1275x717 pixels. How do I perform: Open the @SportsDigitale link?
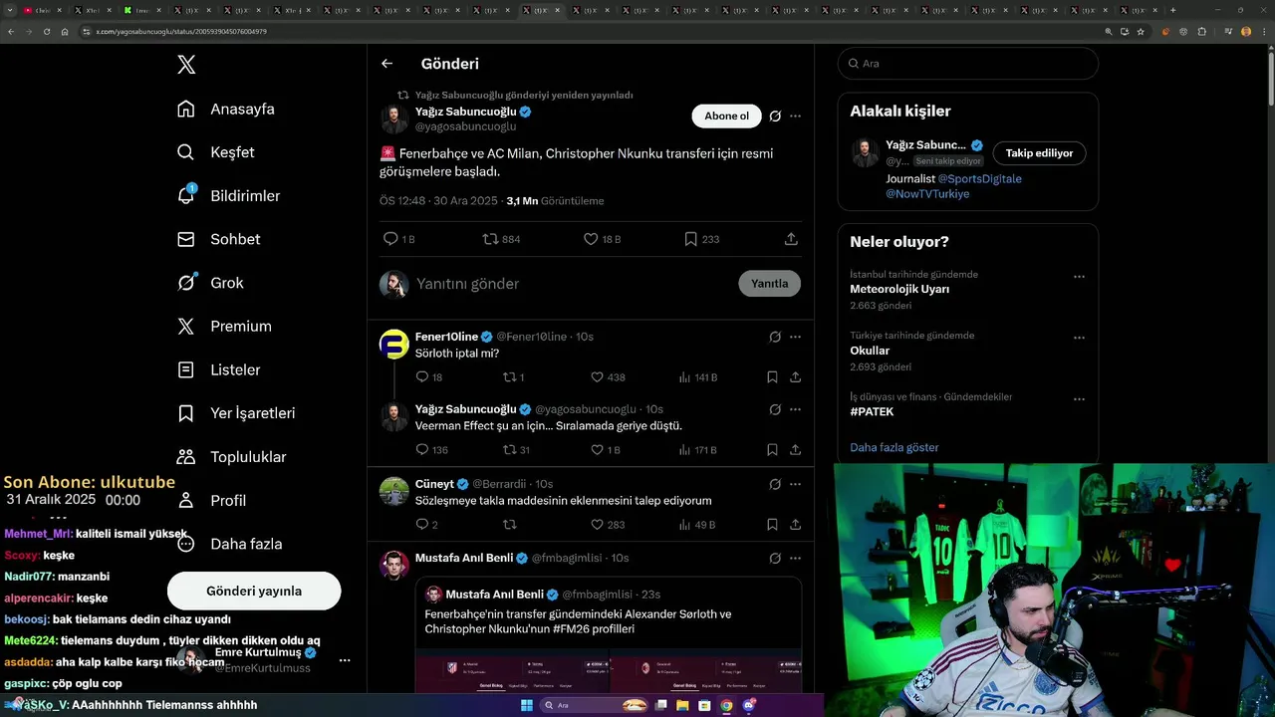tap(980, 179)
